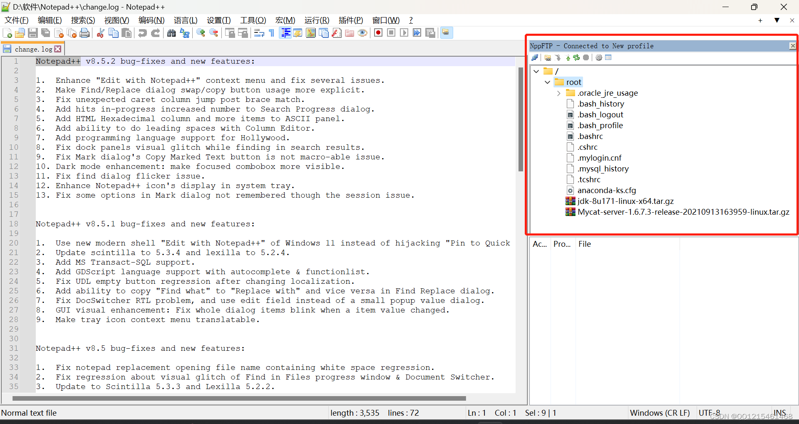
Task: Click the New file toolbar icon
Action: (x=7, y=33)
